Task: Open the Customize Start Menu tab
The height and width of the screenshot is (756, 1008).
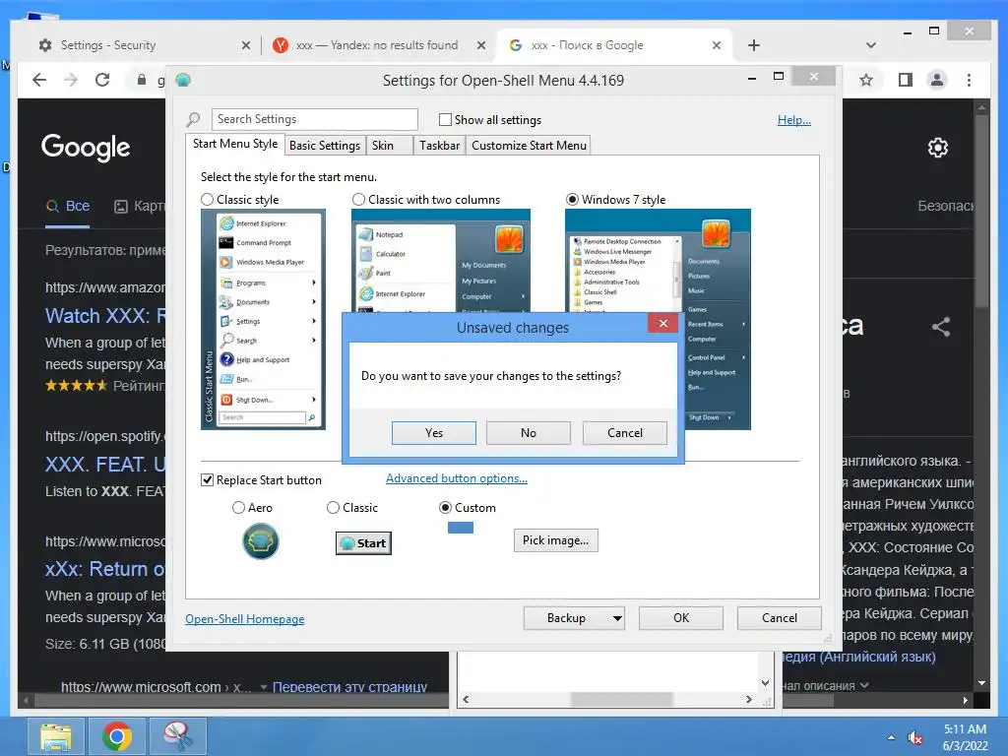Action: (529, 146)
